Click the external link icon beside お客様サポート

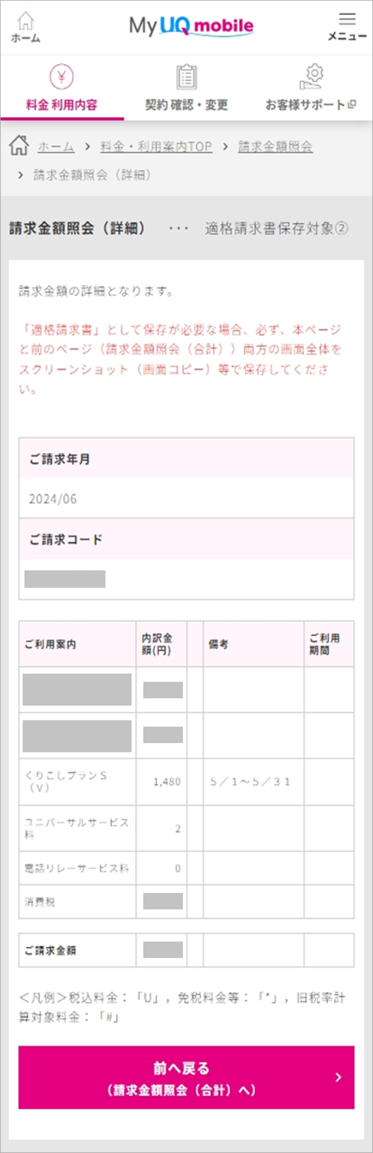[352, 104]
